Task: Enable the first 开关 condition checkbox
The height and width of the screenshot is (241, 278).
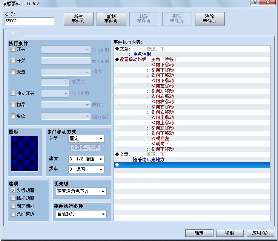Action: coord(13,49)
